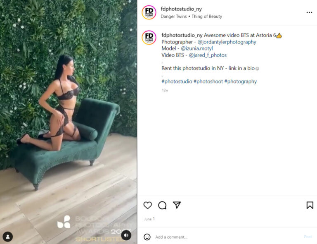Toggle video sound with speaker icon
Image resolution: width=317 pixels, height=244 pixels.
(126, 235)
